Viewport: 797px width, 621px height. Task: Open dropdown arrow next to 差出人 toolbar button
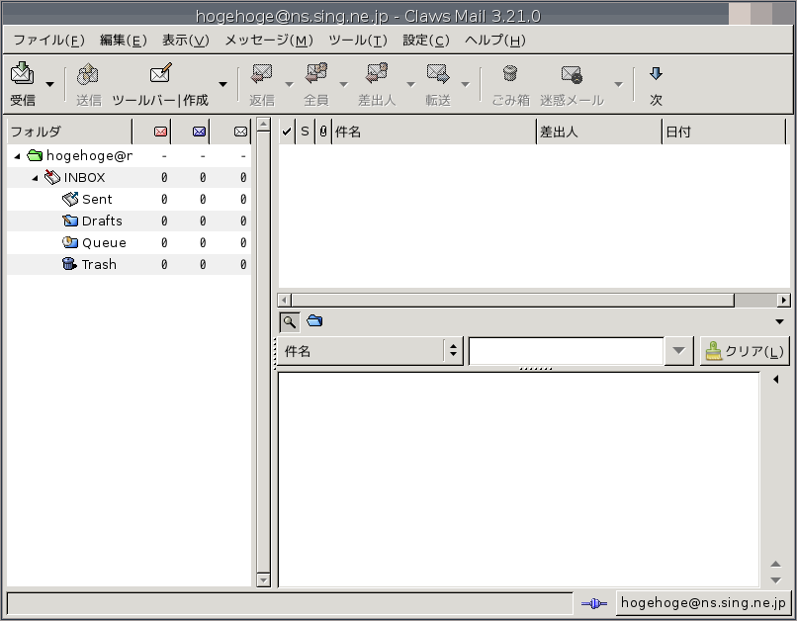[410, 84]
